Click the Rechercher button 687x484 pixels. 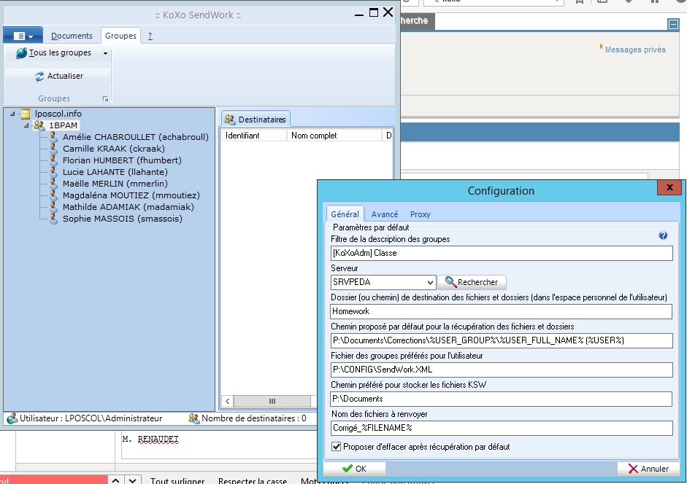pyautogui.click(x=472, y=282)
